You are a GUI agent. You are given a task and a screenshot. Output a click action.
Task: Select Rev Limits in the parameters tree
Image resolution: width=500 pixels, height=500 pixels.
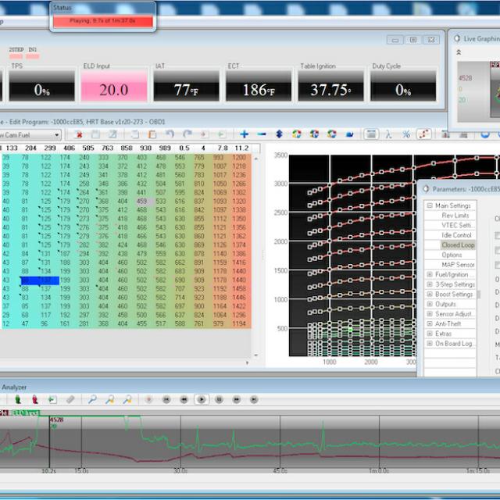coord(457,216)
